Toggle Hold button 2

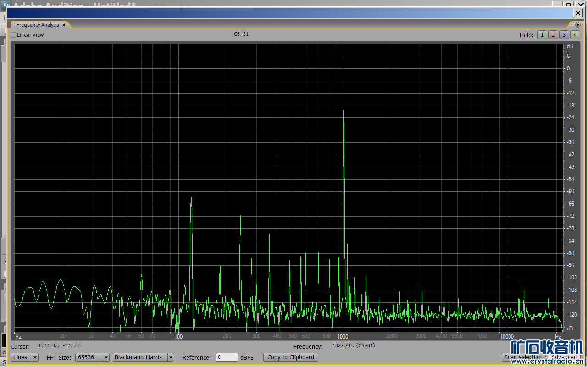[x=553, y=35]
